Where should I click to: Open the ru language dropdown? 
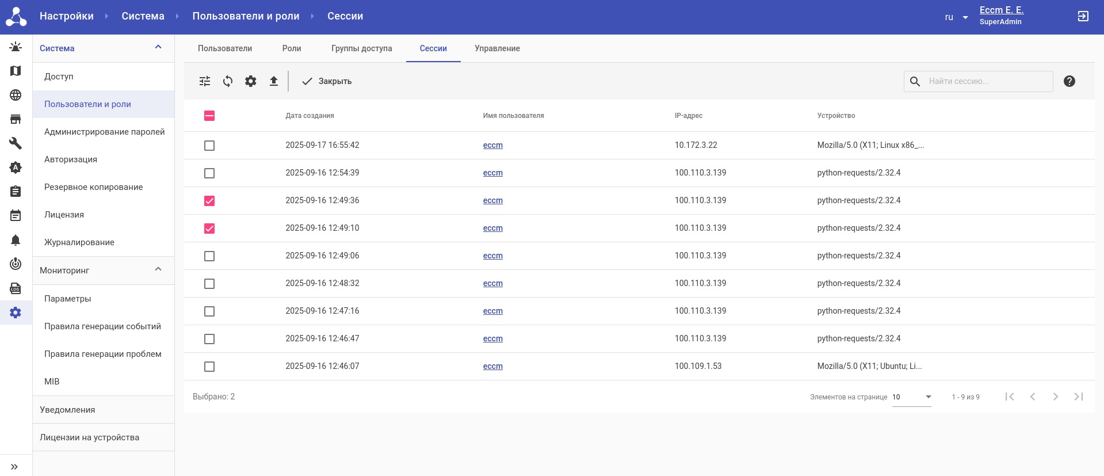tap(956, 17)
